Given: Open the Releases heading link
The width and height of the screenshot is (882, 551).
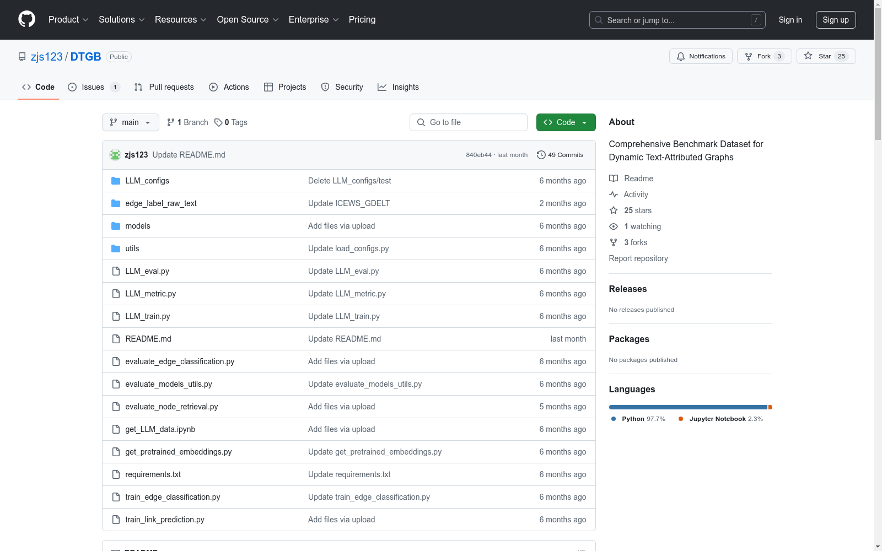Looking at the screenshot, I should pos(628,289).
